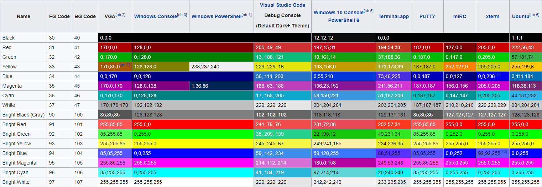
Task: Select the 255,199,6 Ubuntu Yellow cell
Action: (x=526, y=67)
